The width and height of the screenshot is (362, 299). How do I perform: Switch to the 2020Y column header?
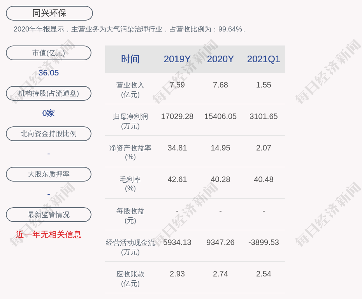220,59
